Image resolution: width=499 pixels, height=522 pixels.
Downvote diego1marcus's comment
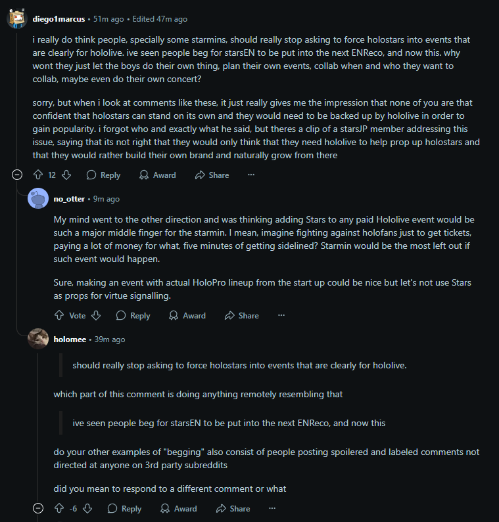(x=66, y=175)
